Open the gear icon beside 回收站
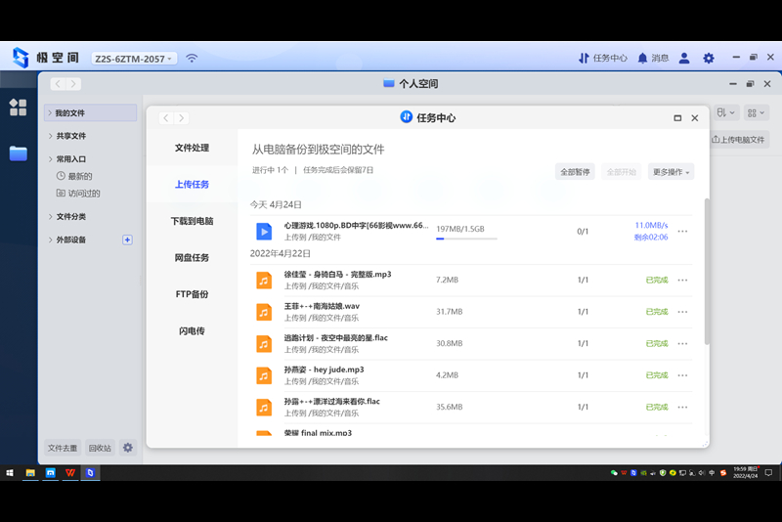782x522 pixels. pyautogui.click(x=128, y=448)
